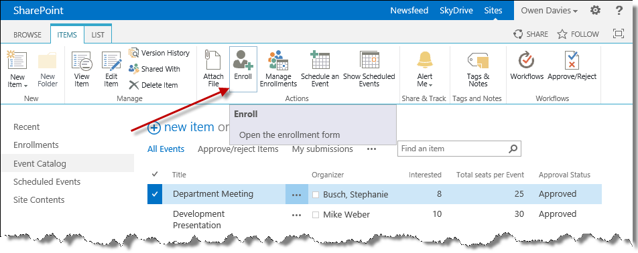Select the All Events view
Image resolution: width=638 pixels, height=253 pixels.
point(166,149)
